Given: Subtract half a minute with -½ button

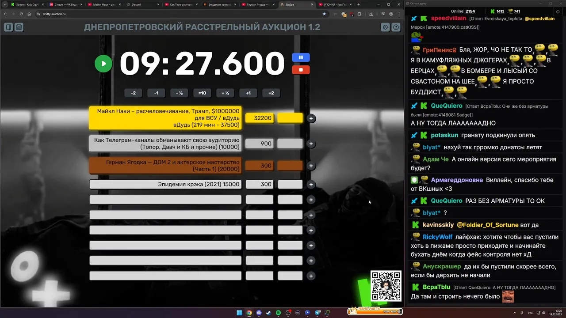Looking at the screenshot, I should (179, 93).
